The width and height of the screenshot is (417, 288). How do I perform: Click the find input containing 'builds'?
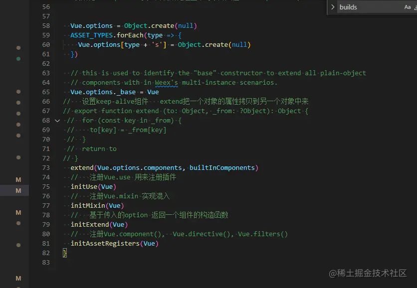tap(370, 7)
